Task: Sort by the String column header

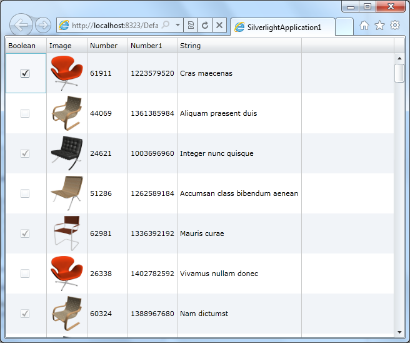Action: pos(239,46)
